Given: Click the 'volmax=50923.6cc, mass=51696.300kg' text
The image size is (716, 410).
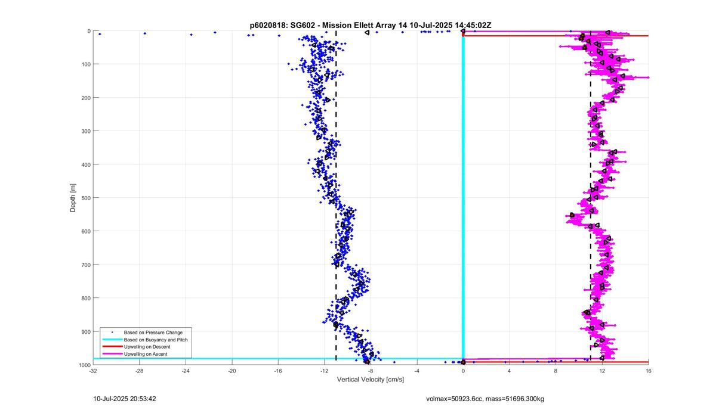Looking at the screenshot, I should click(485, 399).
